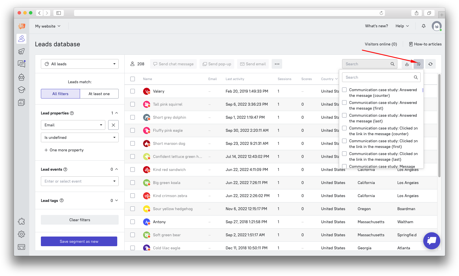Go back in browser
459x276 pixels.
click(x=39, y=13)
